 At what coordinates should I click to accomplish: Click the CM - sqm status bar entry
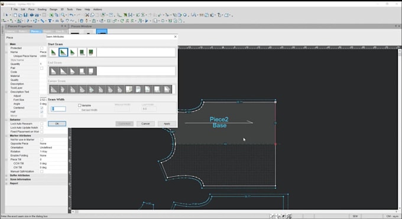point(392,217)
